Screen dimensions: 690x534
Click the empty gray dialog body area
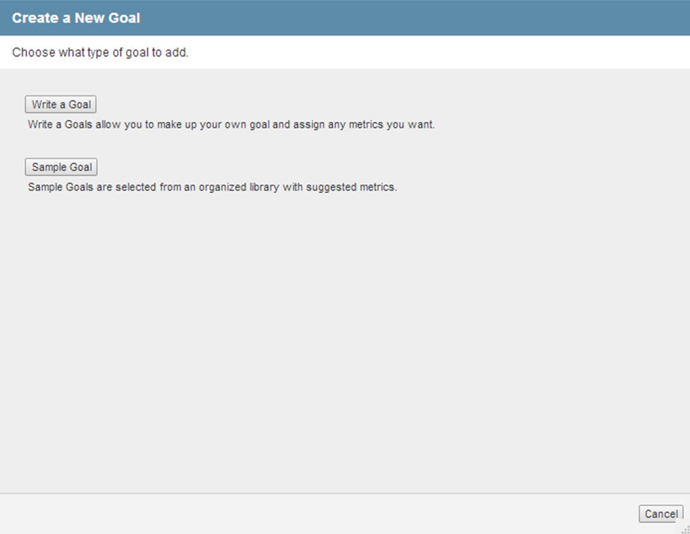pyautogui.click(x=343, y=337)
